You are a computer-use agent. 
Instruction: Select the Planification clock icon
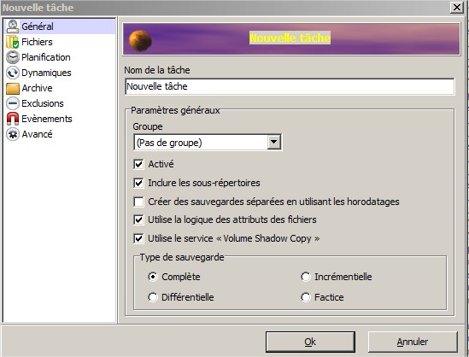pos(13,57)
